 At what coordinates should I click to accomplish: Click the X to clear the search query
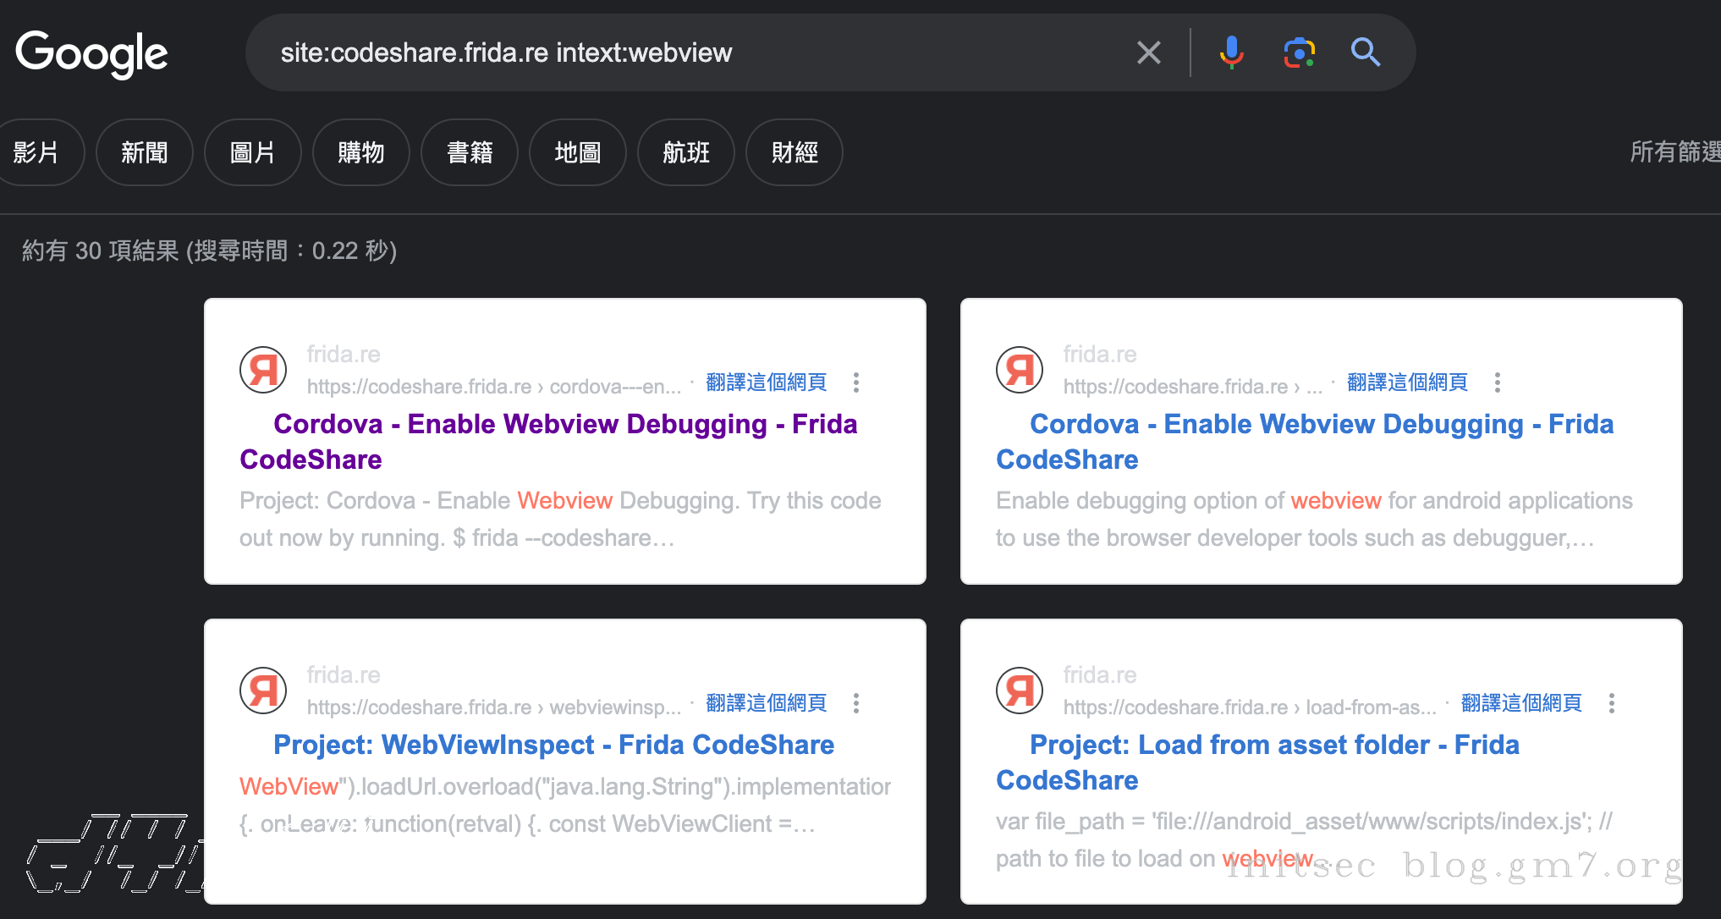tap(1148, 52)
